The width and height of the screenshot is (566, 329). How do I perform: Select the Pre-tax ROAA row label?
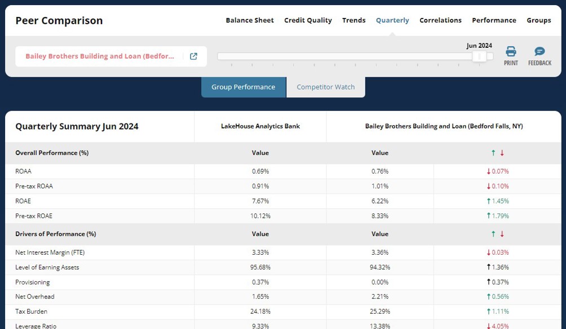point(34,186)
